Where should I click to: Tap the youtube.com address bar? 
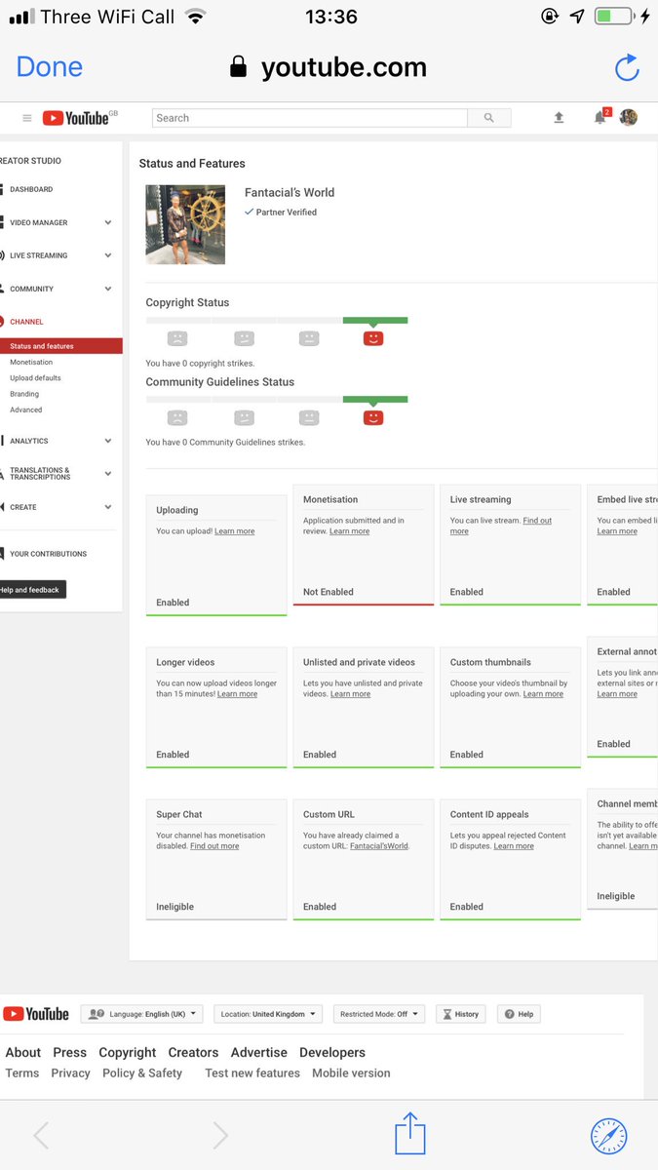[329, 67]
